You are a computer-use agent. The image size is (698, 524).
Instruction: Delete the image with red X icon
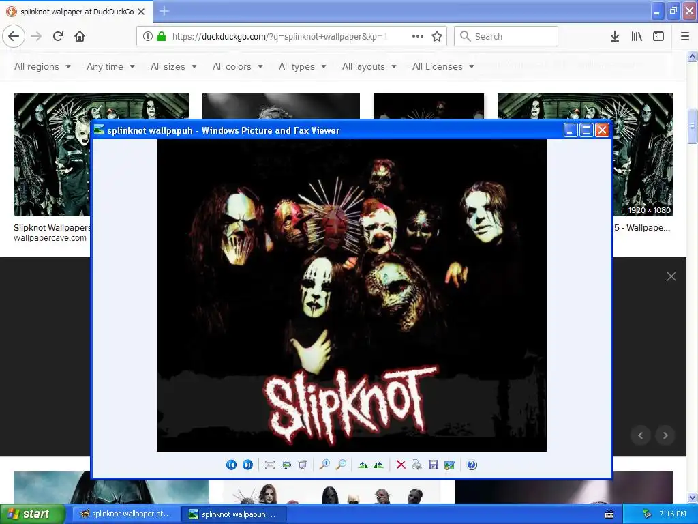tap(401, 465)
